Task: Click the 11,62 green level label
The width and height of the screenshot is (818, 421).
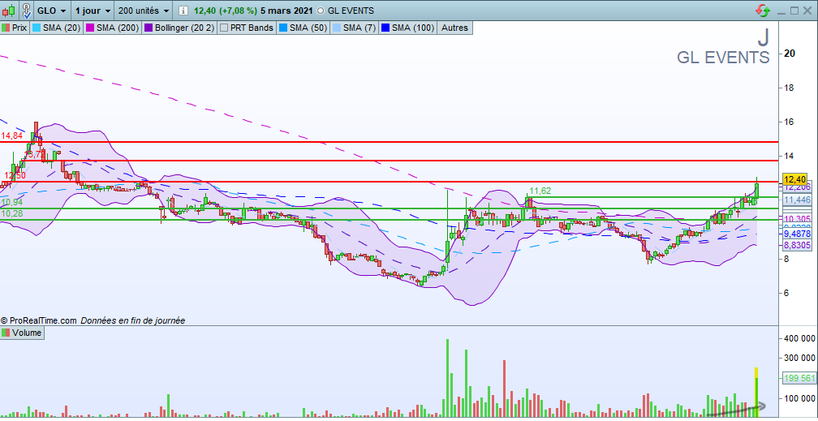Action: [x=540, y=191]
